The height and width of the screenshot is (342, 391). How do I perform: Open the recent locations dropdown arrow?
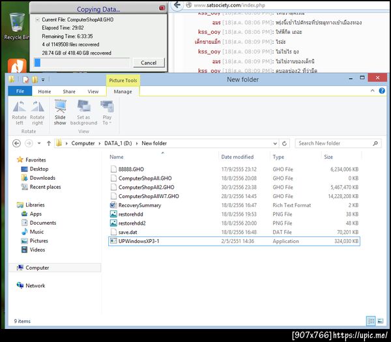click(39, 143)
